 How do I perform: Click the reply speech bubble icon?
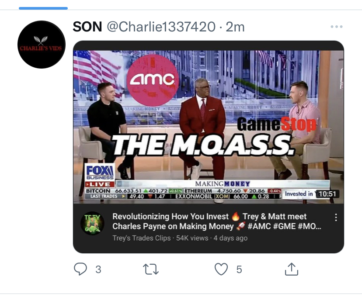click(x=80, y=269)
